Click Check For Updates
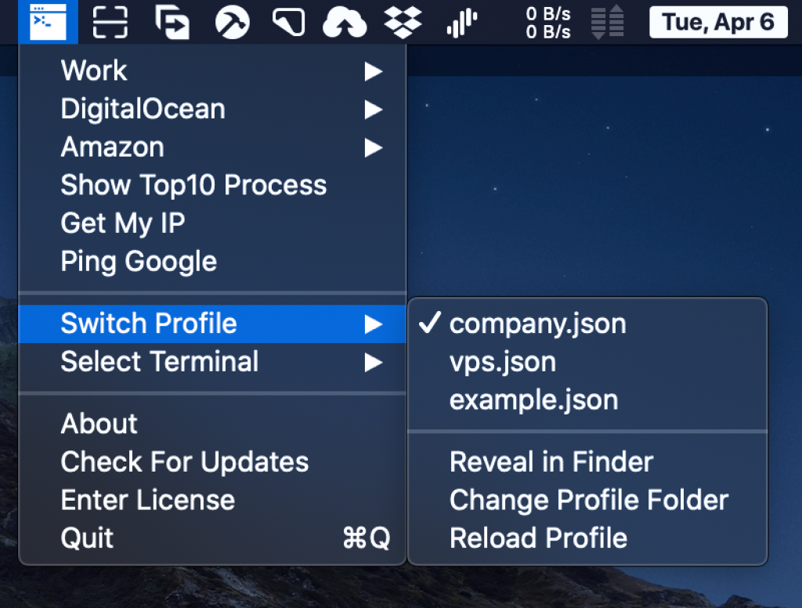 185,462
